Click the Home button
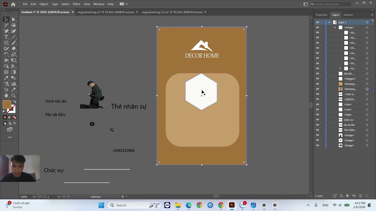376x211 pixels. pyautogui.click(x=13, y=4)
